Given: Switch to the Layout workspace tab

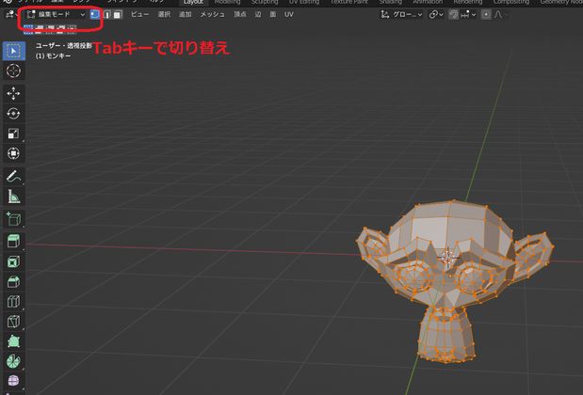Looking at the screenshot, I should 193,2.
